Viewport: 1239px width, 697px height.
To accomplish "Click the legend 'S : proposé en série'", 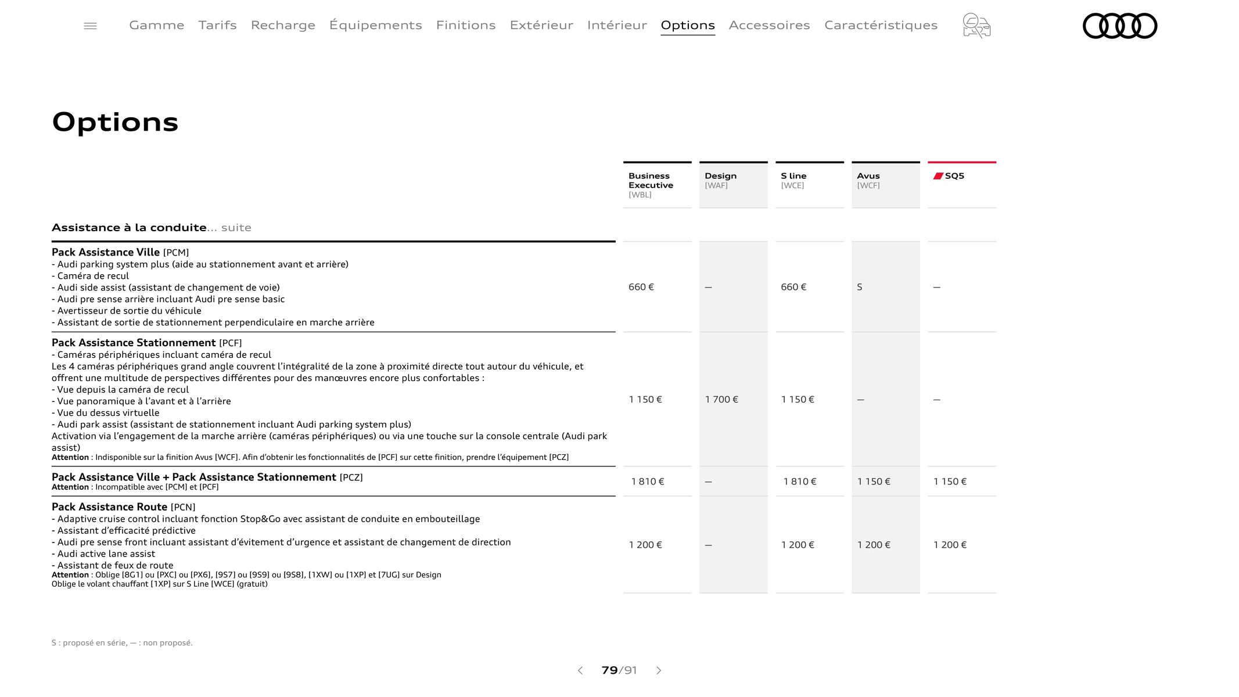I will coord(89,643).
